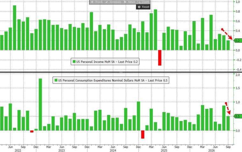Click the 2023 year label on the time axis
Screen dimensions: 242x152
coord(61,150)
